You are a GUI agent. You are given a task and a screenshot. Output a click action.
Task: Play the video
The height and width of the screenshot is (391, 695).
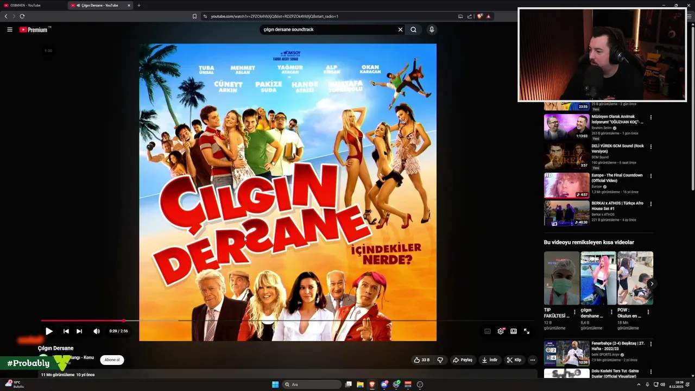tap(49, 331)
